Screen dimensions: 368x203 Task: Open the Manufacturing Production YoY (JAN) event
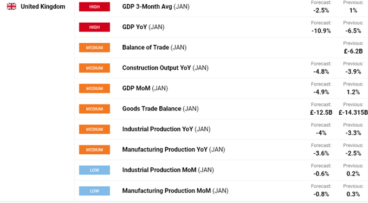click(173, 149)
